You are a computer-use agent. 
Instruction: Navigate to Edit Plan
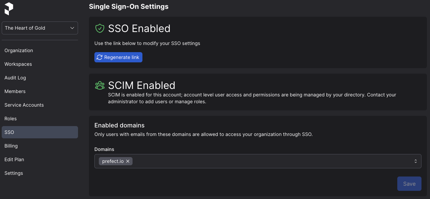(40, 159)
